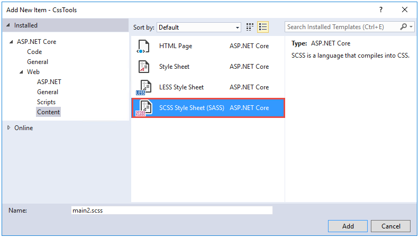Open search options dropdown arrow
Screen dimensions: 419x238
pyautogui.click(x=411, y=27)
